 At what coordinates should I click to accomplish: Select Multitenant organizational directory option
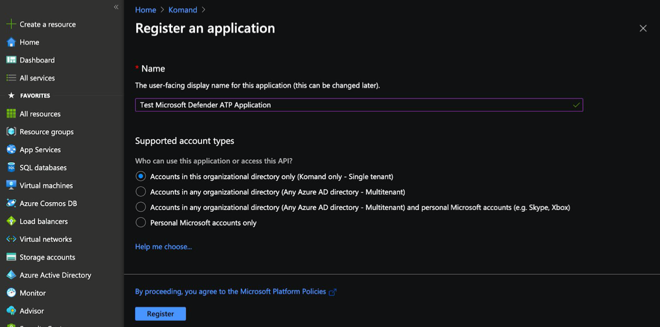pos(141,192)
